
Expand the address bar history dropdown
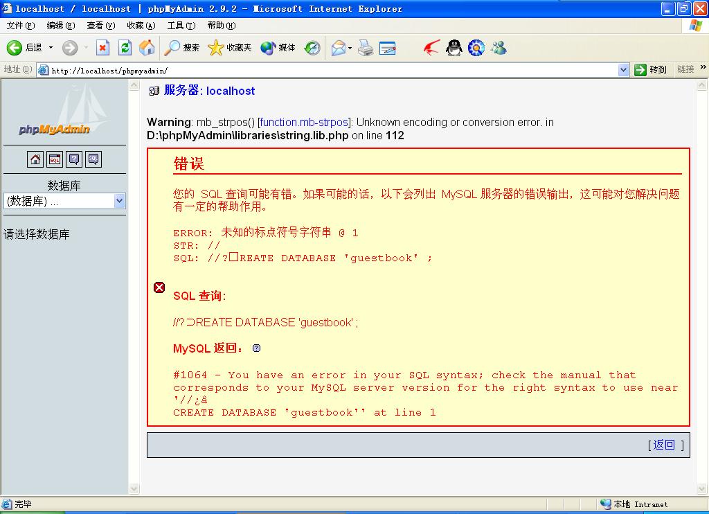[x=624, y=70]
